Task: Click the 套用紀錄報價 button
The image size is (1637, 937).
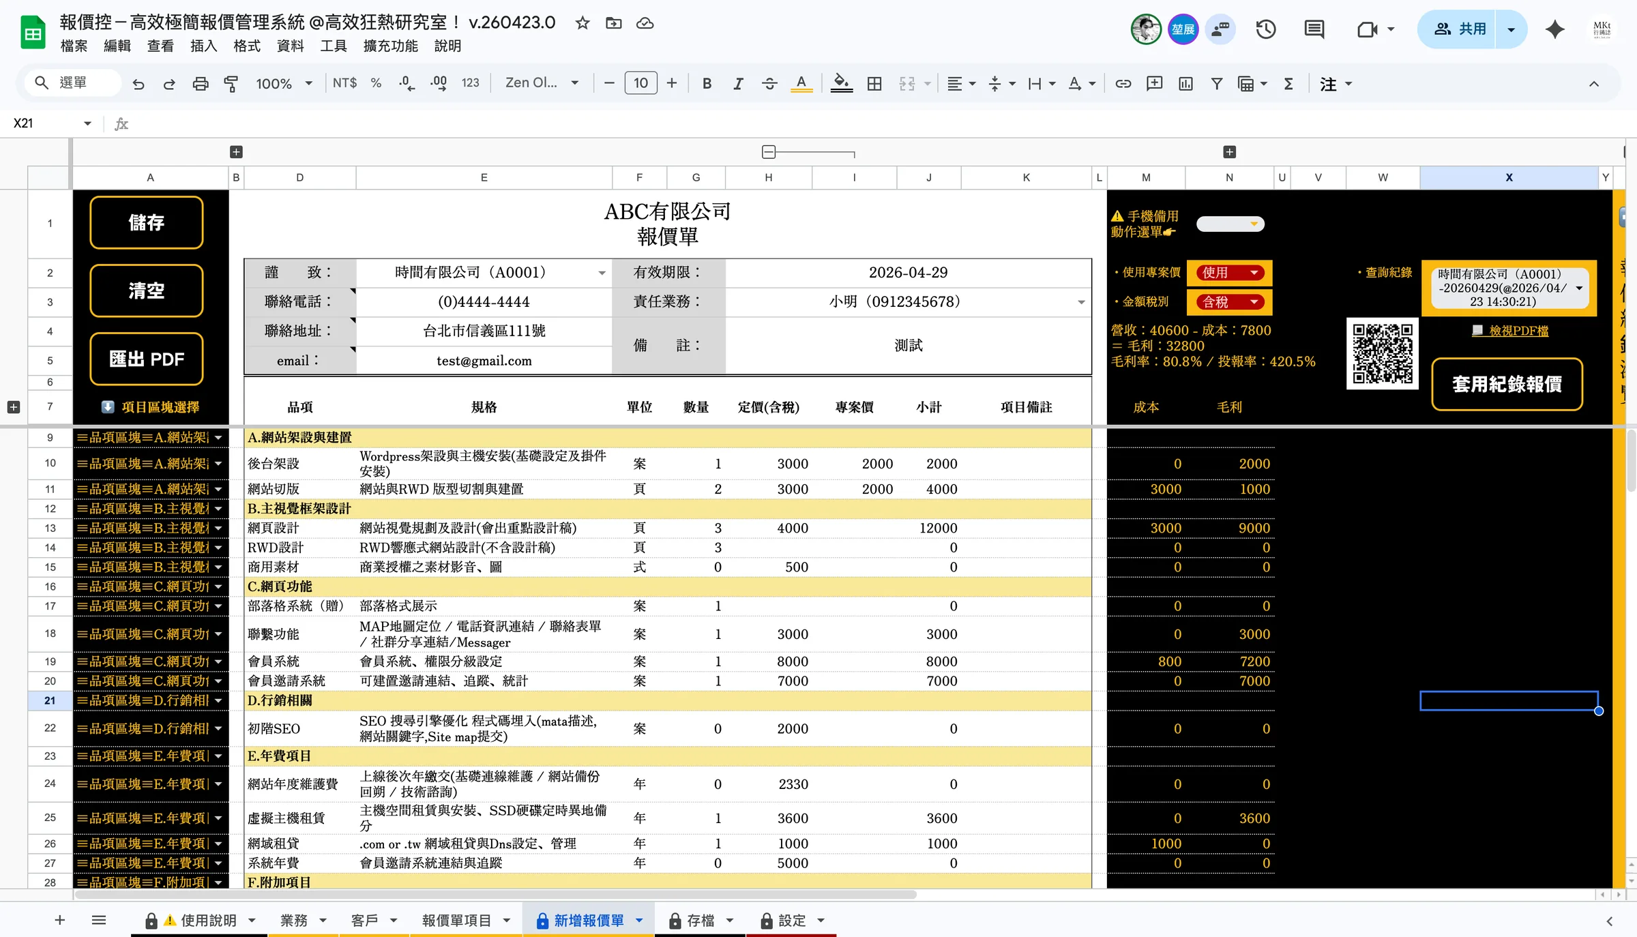Action: click(1507, 385)
